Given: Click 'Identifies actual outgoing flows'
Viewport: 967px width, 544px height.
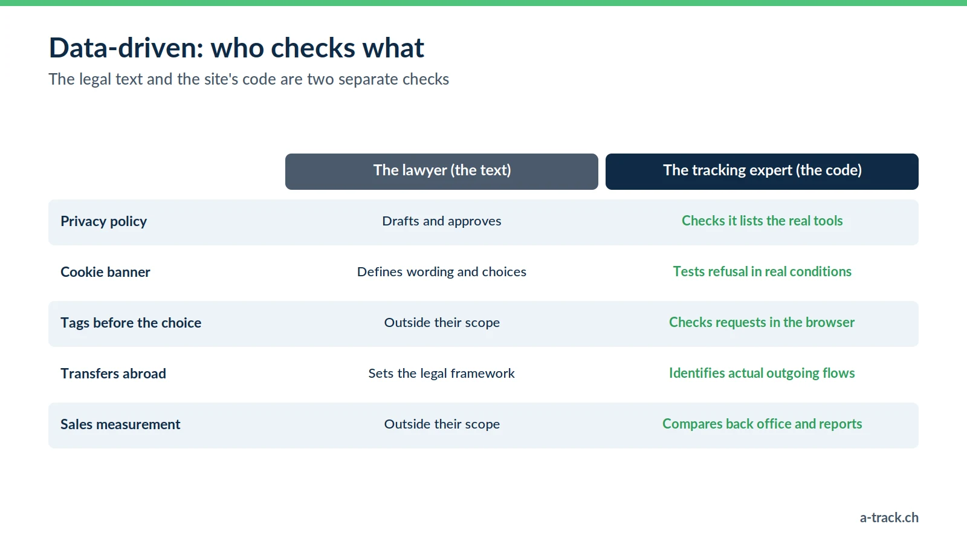Looking at the screenshot, I should point(762,373).
